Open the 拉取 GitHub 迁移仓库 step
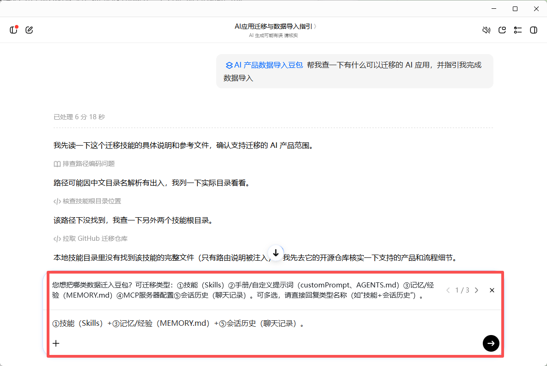This screenshot has height=366, width=547. [91, 238]
